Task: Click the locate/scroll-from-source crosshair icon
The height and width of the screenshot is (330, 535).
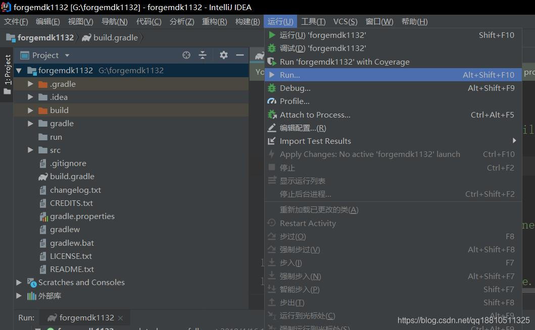Action: pyautogui.click(x=186, y=55)
